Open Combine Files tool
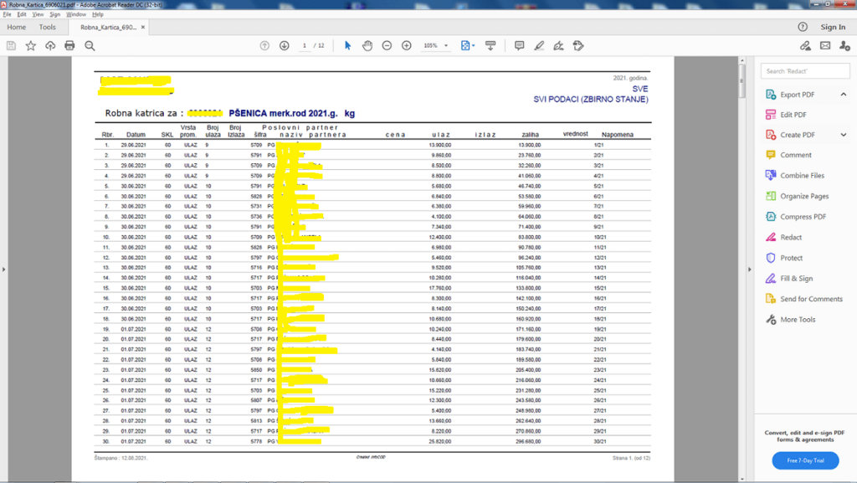Screen dimensions: 857x483 point(802,176)
